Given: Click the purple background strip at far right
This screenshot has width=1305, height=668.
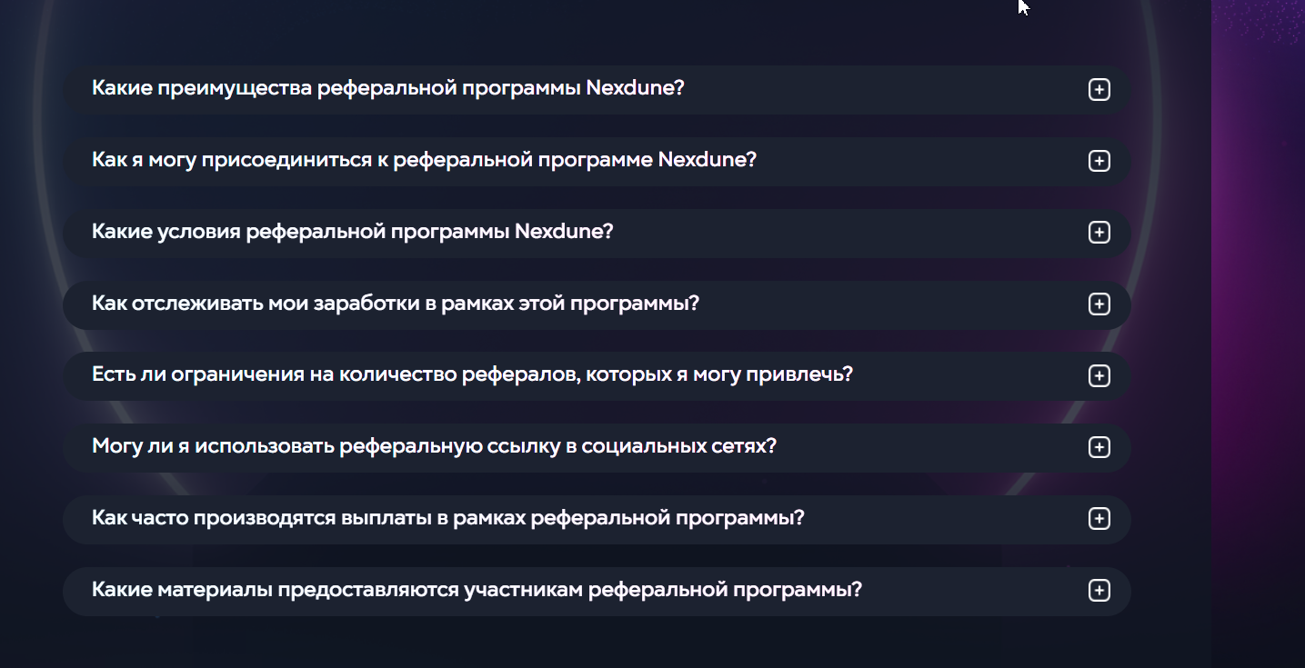Looking at the screenshot, I should click(x=1259, y=334).
